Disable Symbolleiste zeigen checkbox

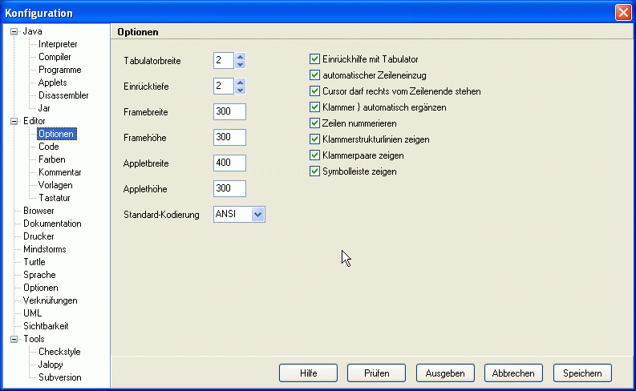point(315,171)
